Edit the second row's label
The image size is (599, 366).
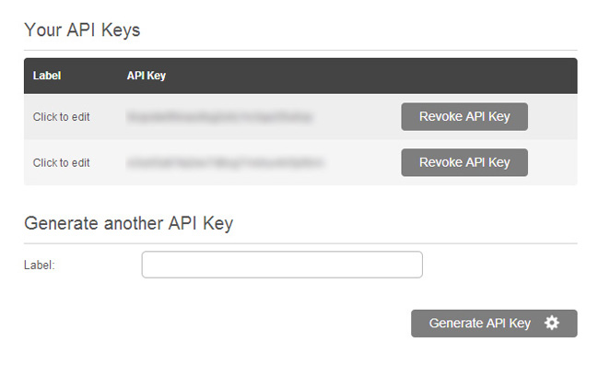[x=61, y=163]
